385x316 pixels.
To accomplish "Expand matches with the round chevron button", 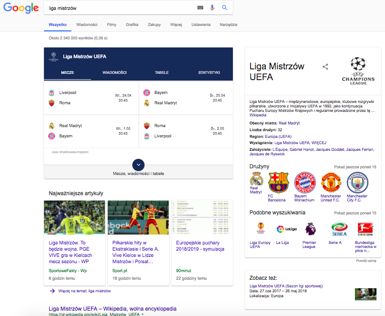I will pos(139,165).
